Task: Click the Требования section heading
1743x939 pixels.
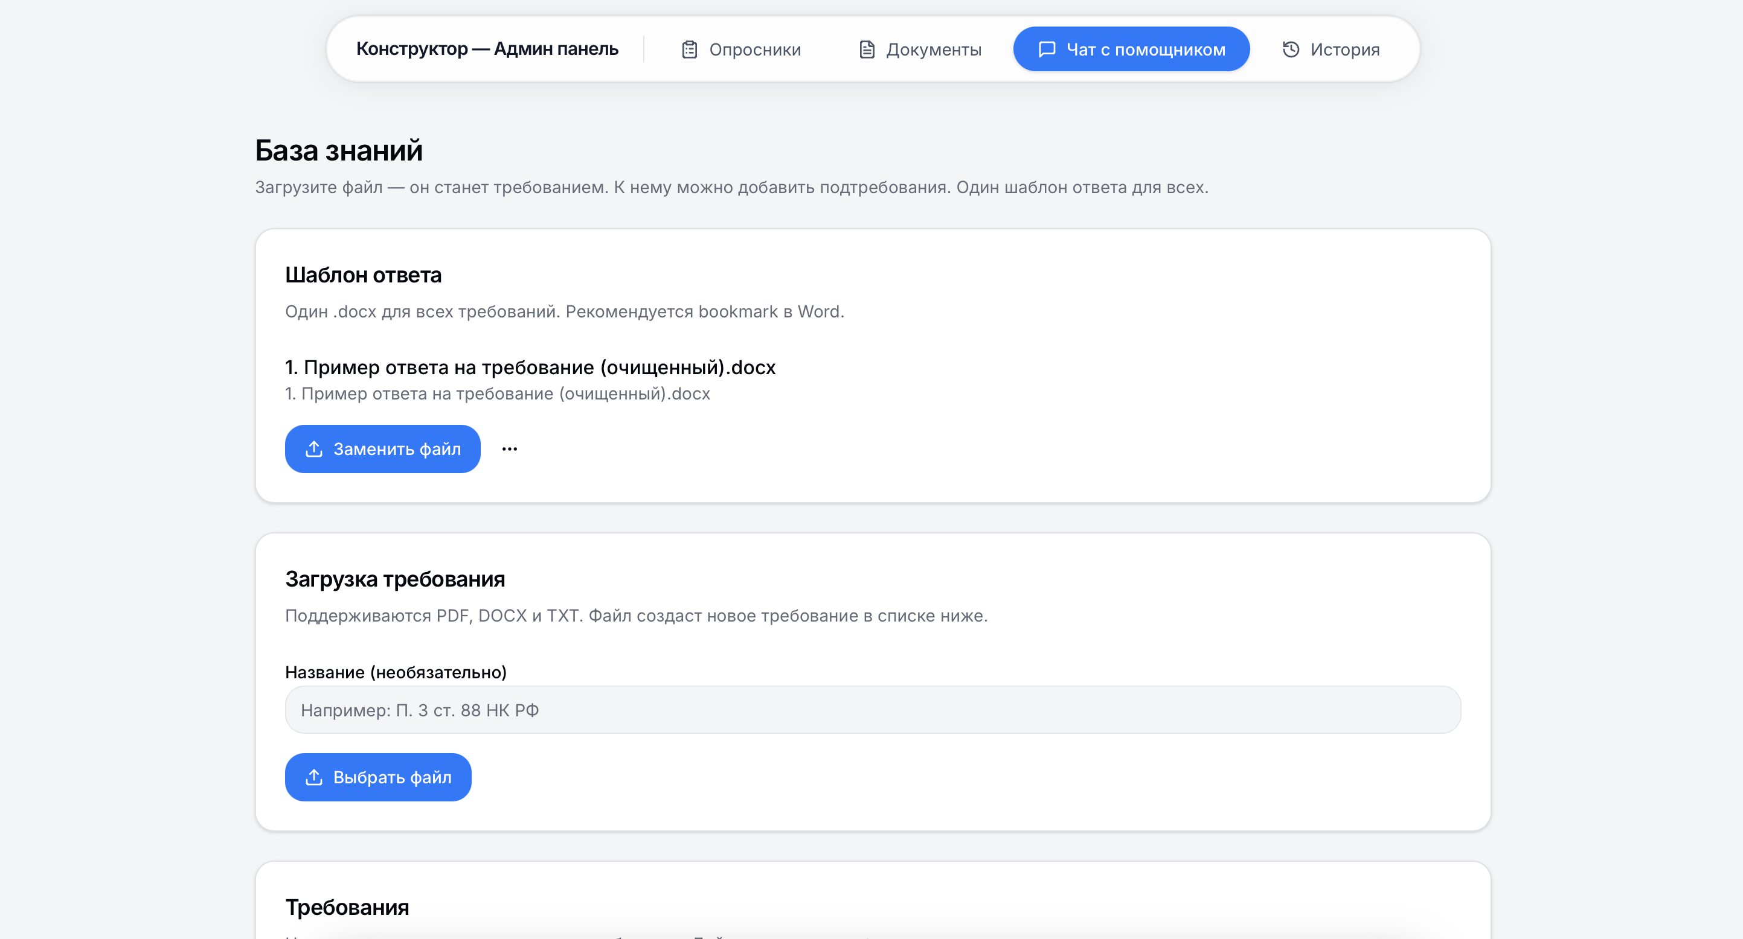Action: coord(347,907)
